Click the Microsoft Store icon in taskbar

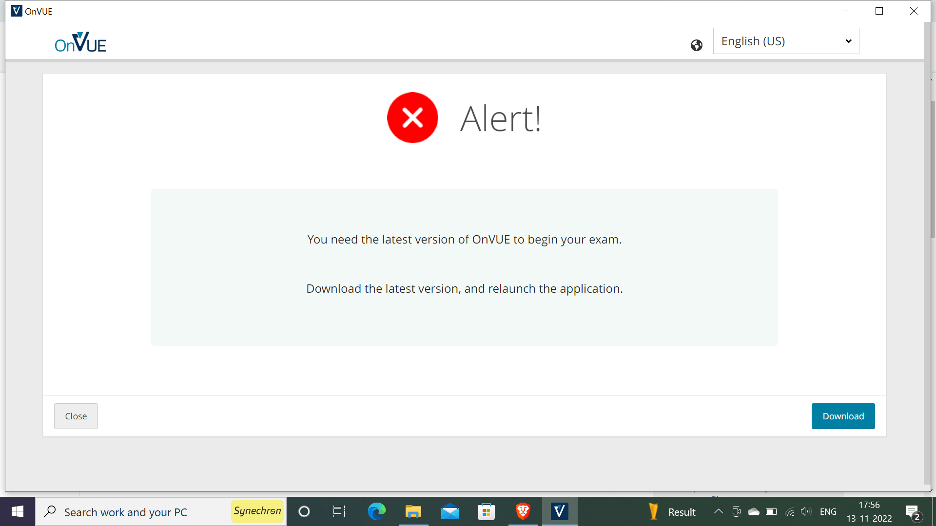tap(487, 511)
